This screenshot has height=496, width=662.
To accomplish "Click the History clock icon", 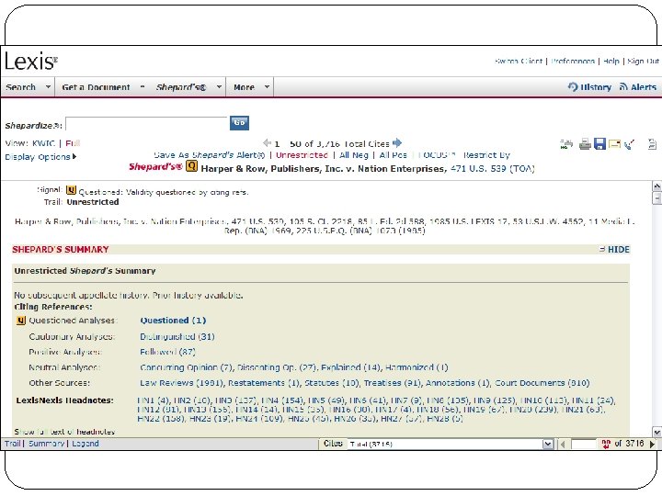I will [573, 87].
